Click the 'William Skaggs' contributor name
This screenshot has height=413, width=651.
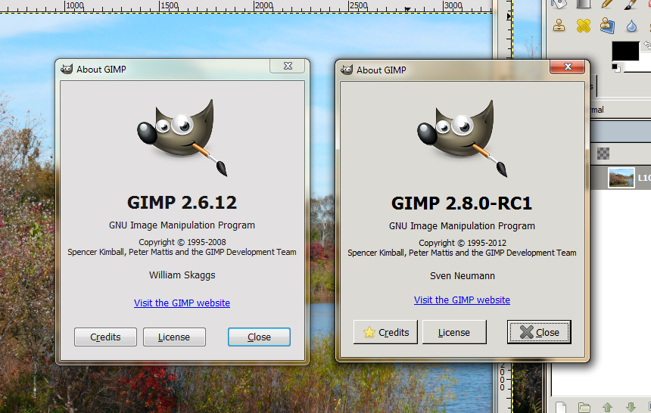182,275
